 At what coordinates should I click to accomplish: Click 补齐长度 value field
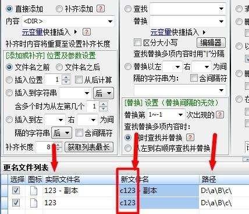(45, 147)
